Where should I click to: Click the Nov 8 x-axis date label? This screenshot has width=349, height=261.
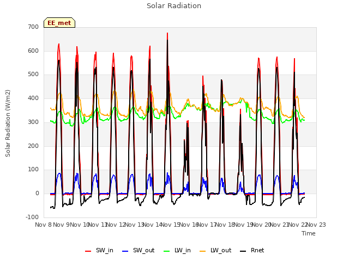[43, 225]
